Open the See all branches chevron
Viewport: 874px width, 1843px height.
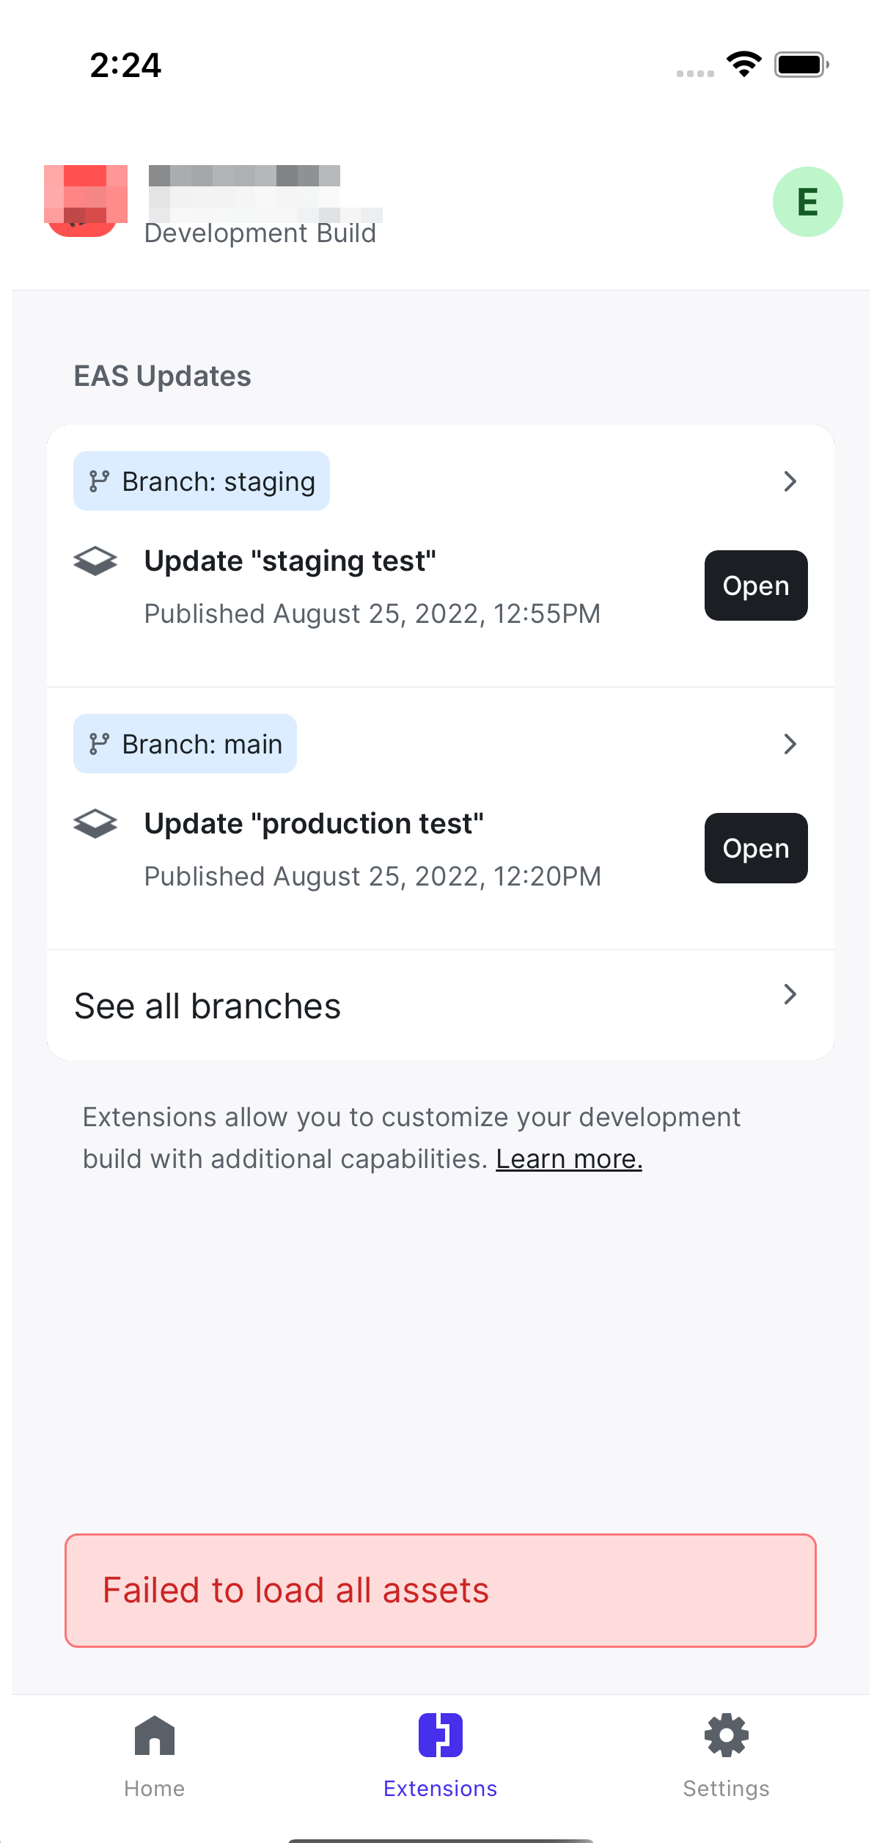tap(790, 994)
